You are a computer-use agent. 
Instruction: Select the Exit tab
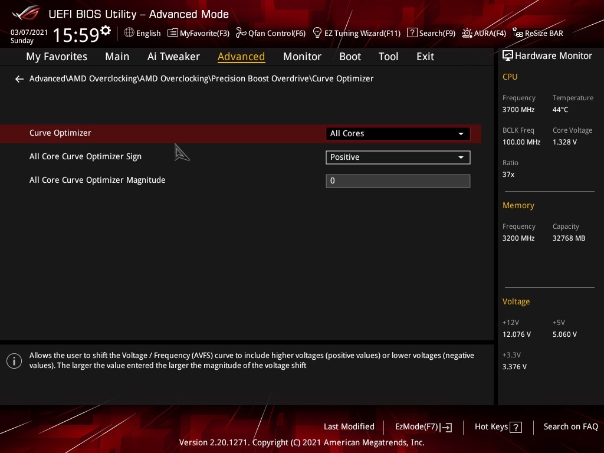[x=425, y=57]
